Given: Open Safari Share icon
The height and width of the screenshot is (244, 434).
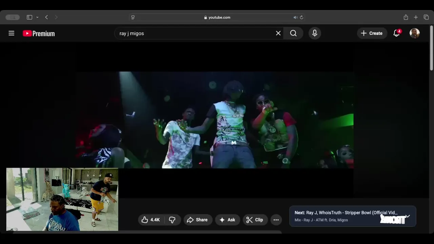Looking at the screenshot, I should (x=406, y=17).
